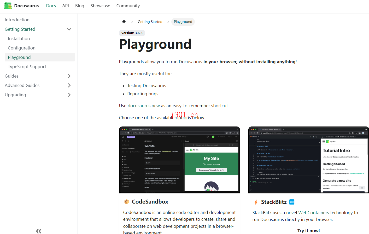Click the CodeSandbox box icon
This screenshot has height=234, width=369.
click(127, 201)
